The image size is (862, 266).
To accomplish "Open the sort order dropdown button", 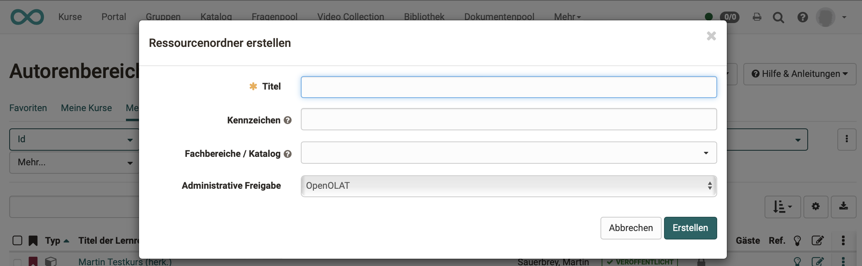I will click(782, 206).
